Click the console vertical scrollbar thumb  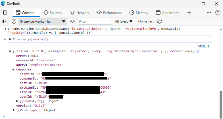pyautogui.click(x=221, y=104)
